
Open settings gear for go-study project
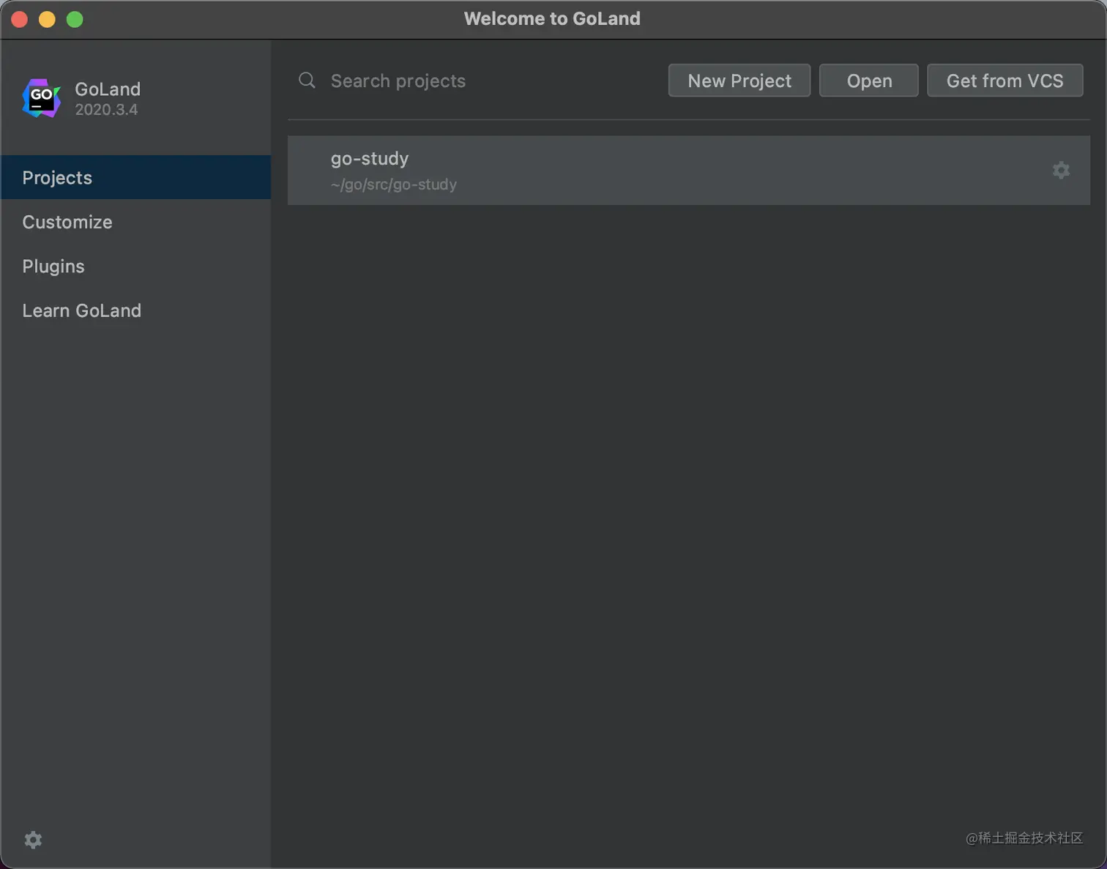coord(1061,170)
